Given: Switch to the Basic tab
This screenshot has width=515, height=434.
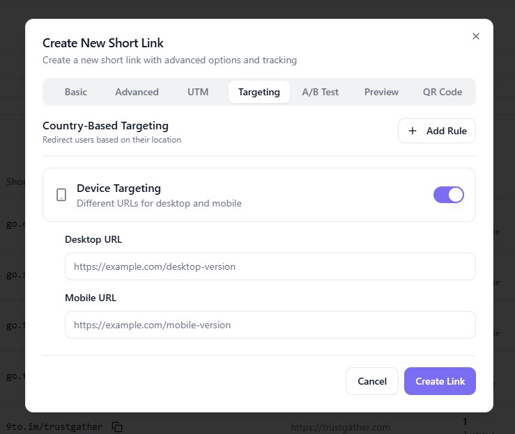Looking at the screenshot, I should [x=76, y=92].
